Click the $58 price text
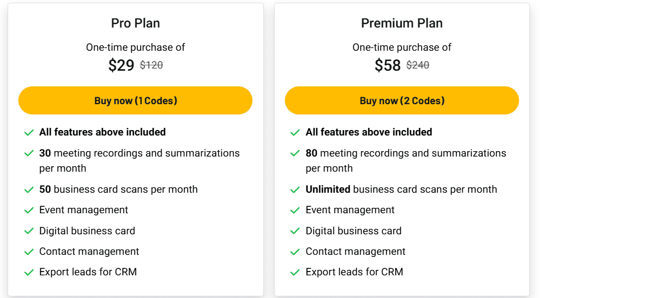The height and width of the screenshot is (298, 665). [x=388, y=65]
